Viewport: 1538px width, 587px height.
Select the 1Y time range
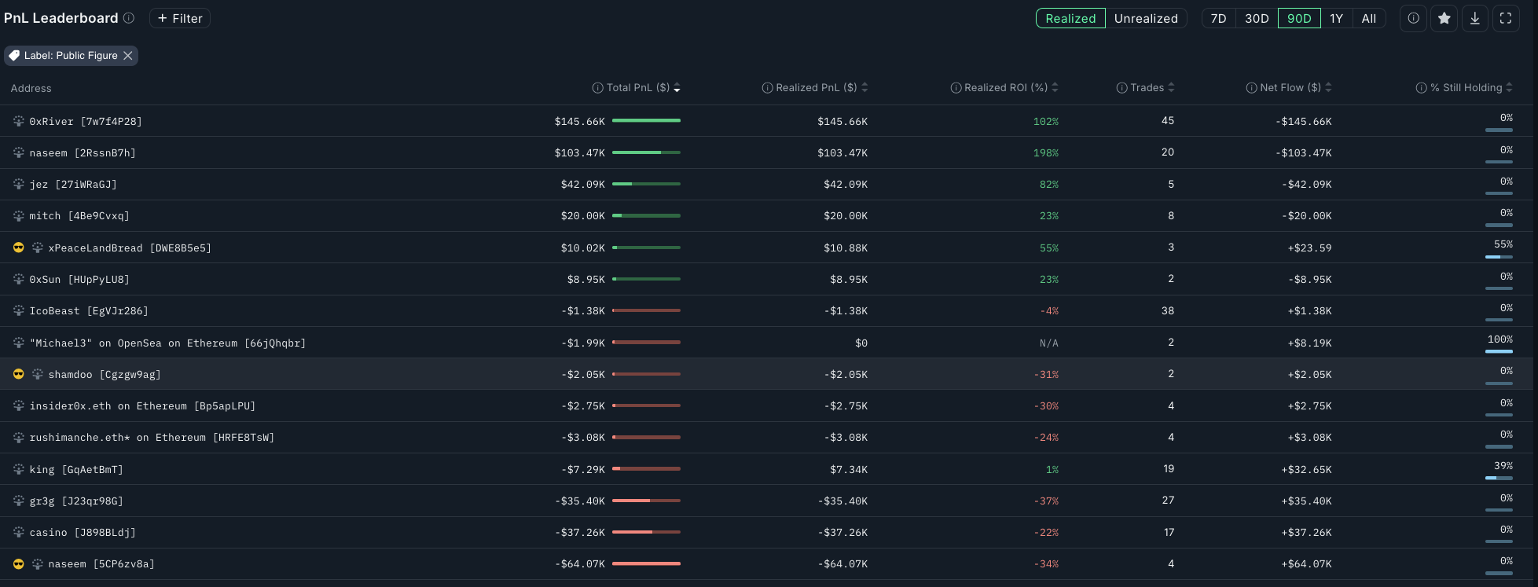1336,18
